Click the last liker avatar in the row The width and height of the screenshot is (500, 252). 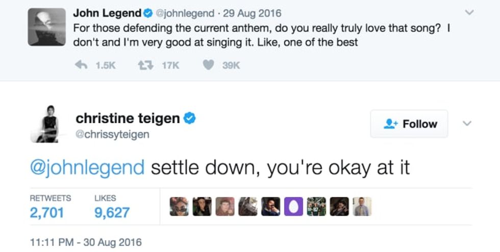click(362, 206)
